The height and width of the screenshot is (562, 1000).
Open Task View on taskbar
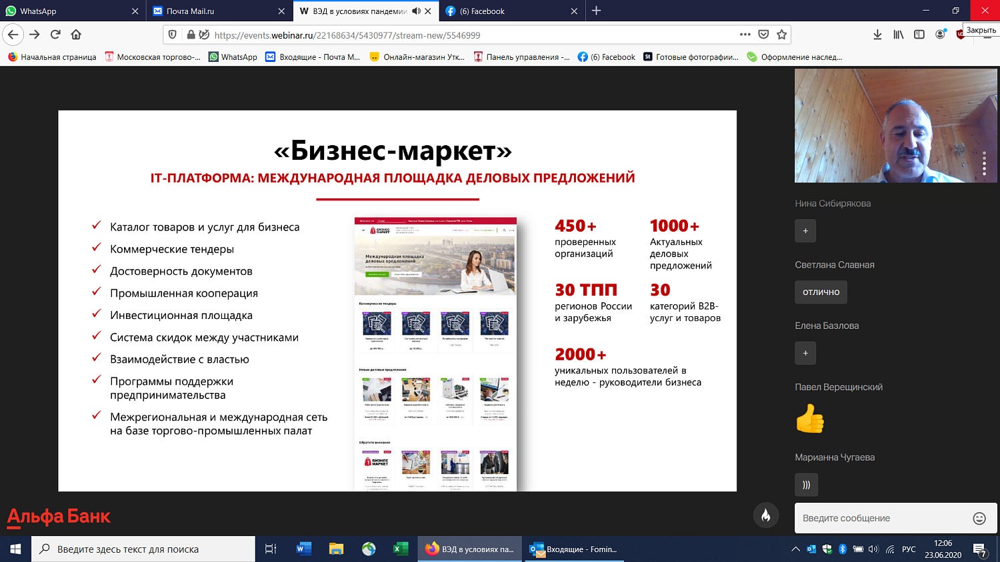[271, 549]
